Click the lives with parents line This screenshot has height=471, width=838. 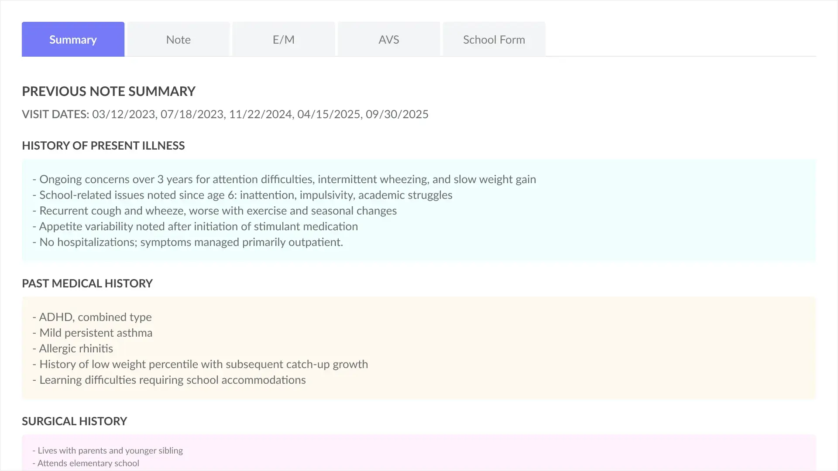[107, 451]
